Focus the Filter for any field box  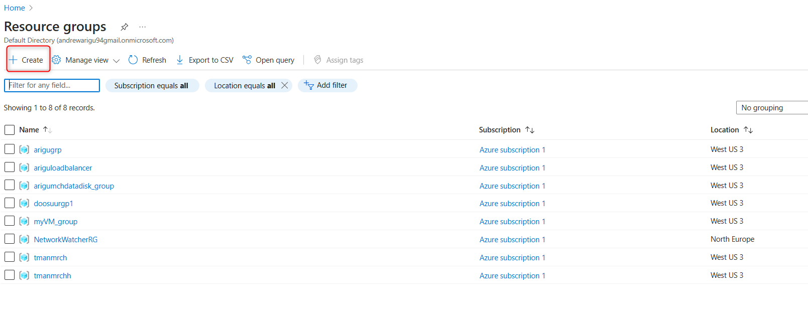[x=52, y=85]
